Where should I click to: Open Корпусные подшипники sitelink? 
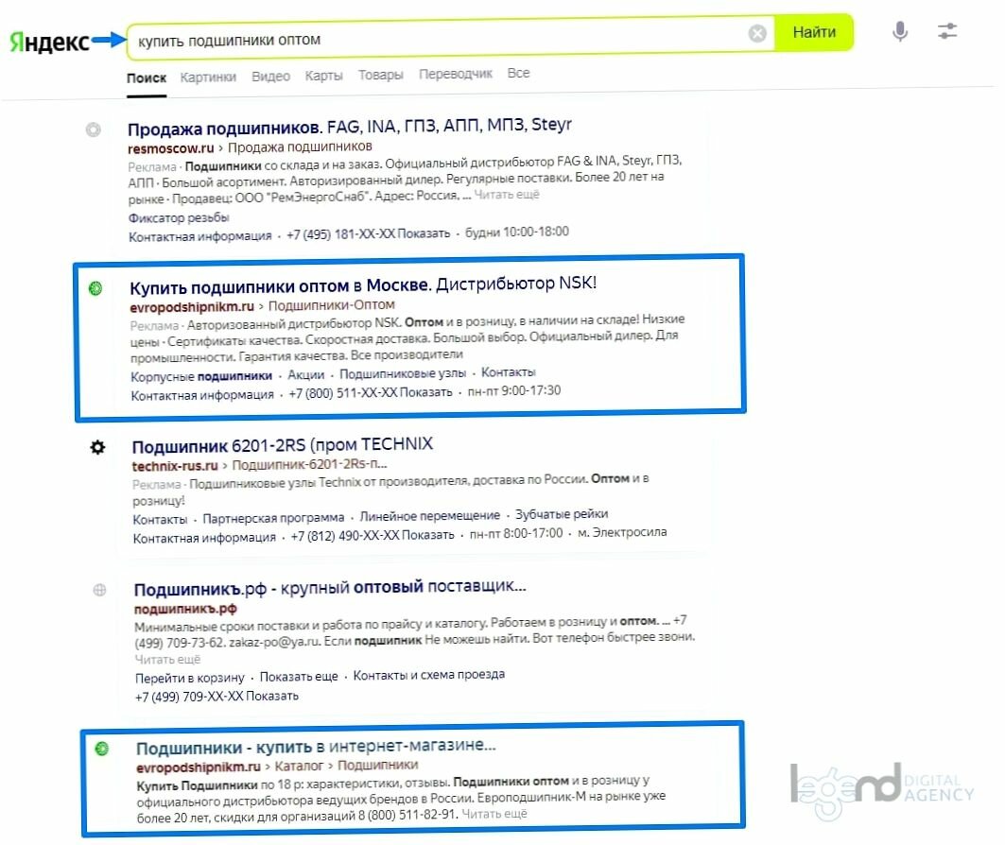(x=201, y=376)
